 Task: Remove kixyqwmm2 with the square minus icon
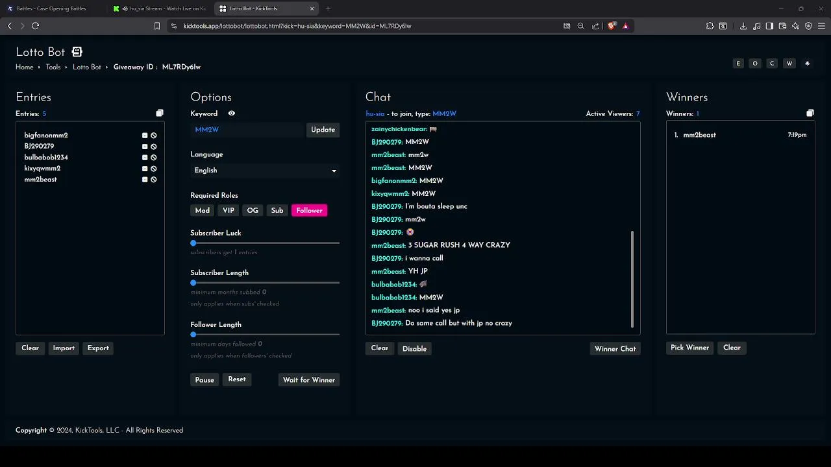[145, 169]
